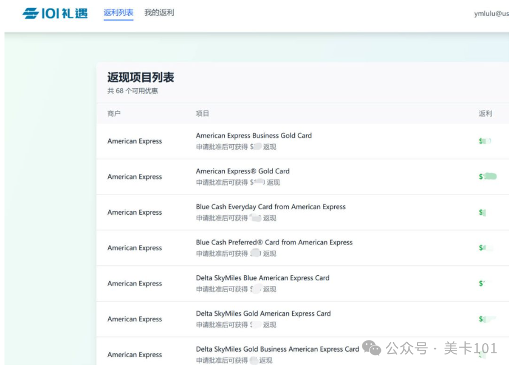The image size is (514, 369).
Task: Switch to the 返利列表 tab
Action: click(119, 12)
